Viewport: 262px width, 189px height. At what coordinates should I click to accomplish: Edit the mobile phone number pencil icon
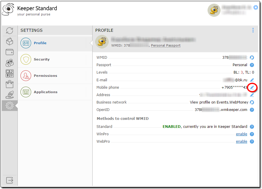pyautogui.click(x=252, y=88)
